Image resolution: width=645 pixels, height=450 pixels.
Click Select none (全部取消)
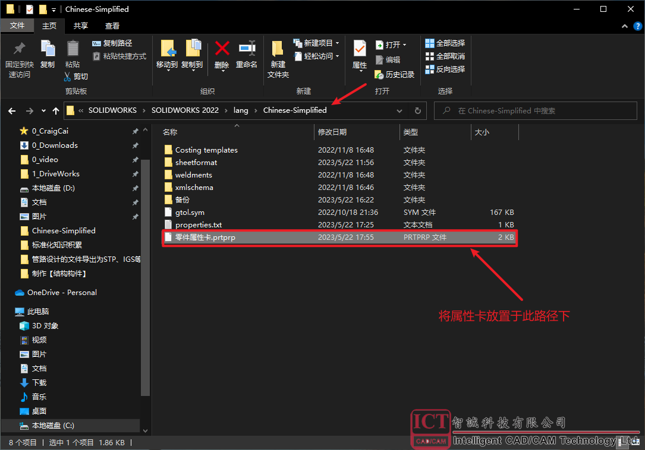(x=445, y=56)
